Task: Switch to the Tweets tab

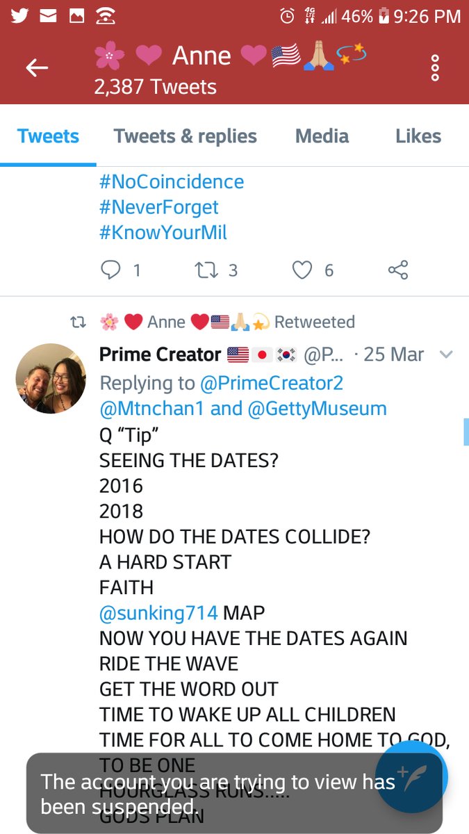Action: pos(48,136)
